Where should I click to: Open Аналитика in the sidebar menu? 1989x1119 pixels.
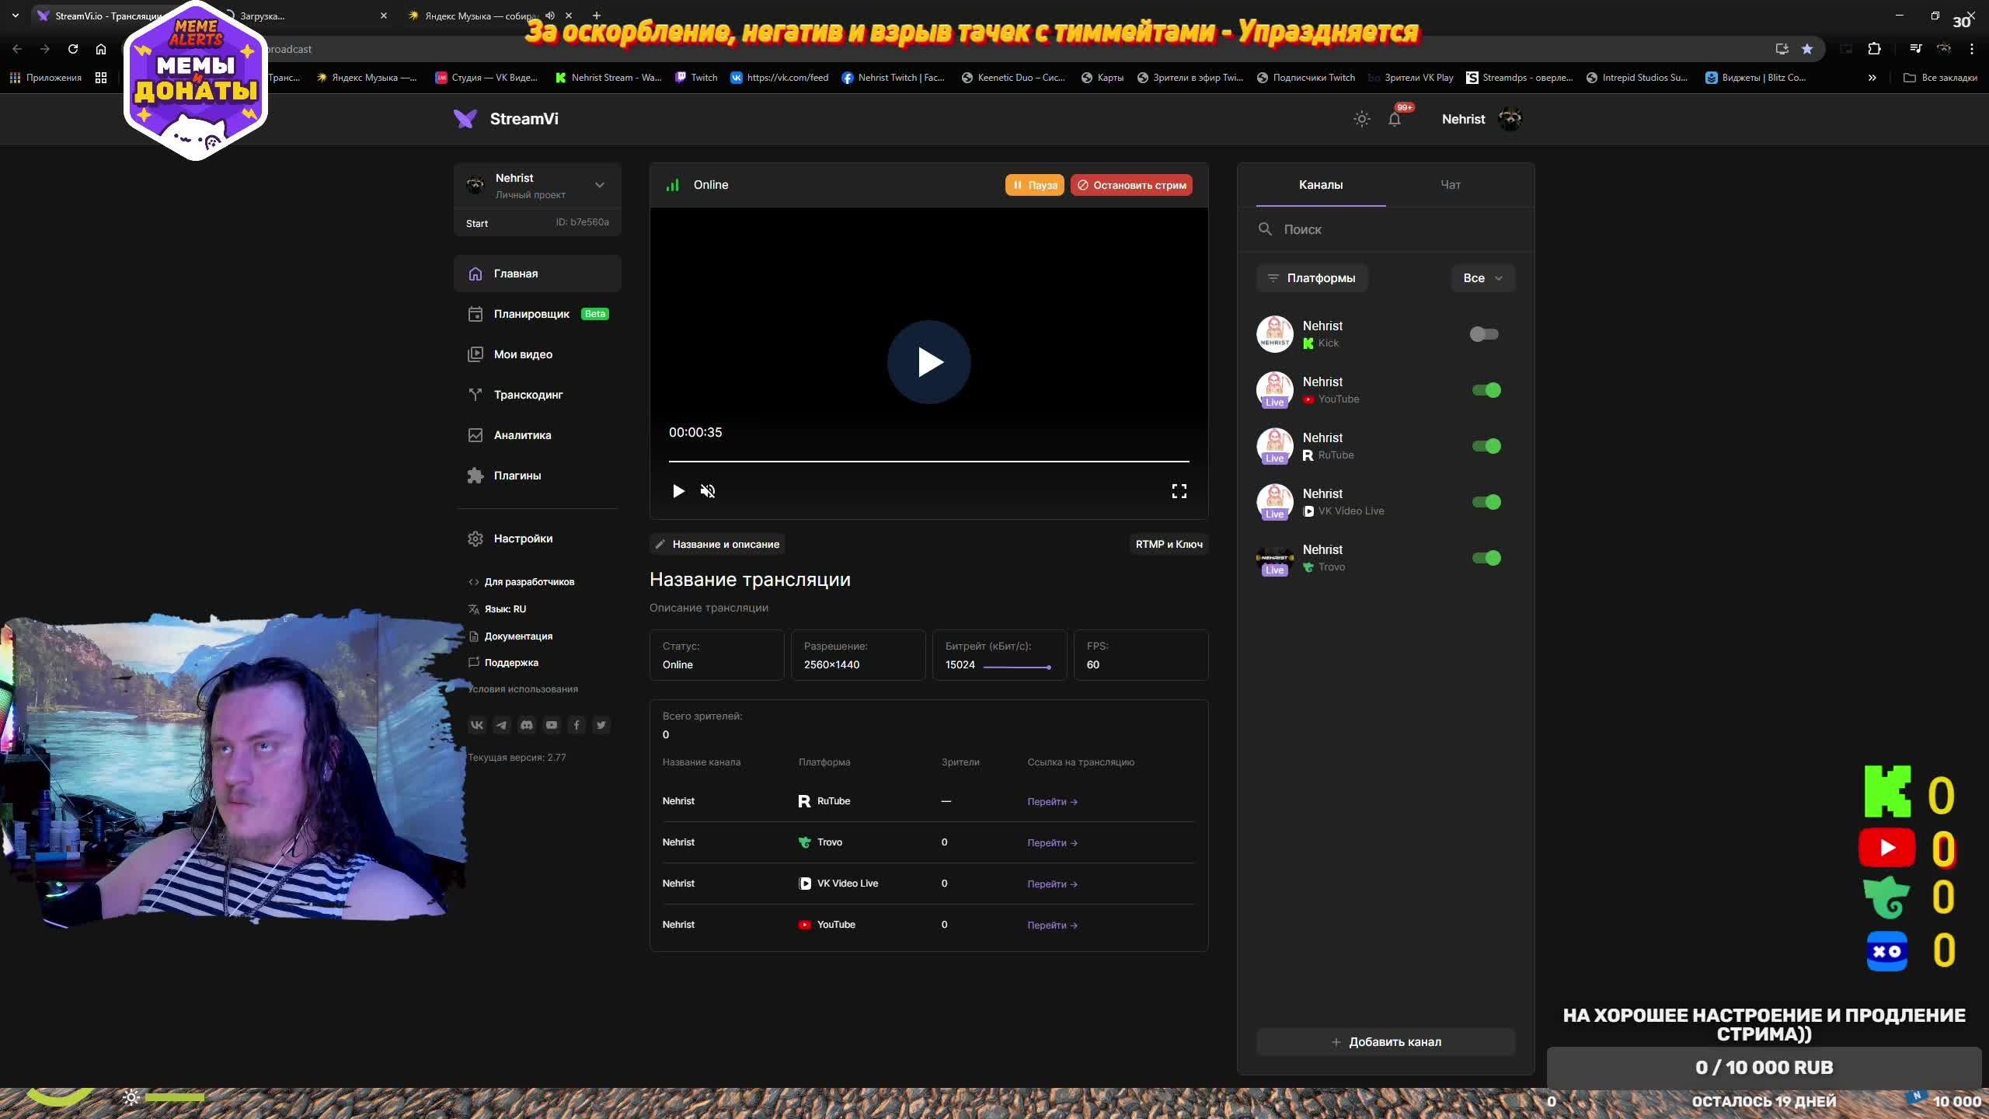[522, 435]
